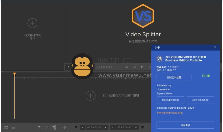Screen dimensions: 223x132
Task: Click the 检查更新 check for updates button
Action: 185,125
